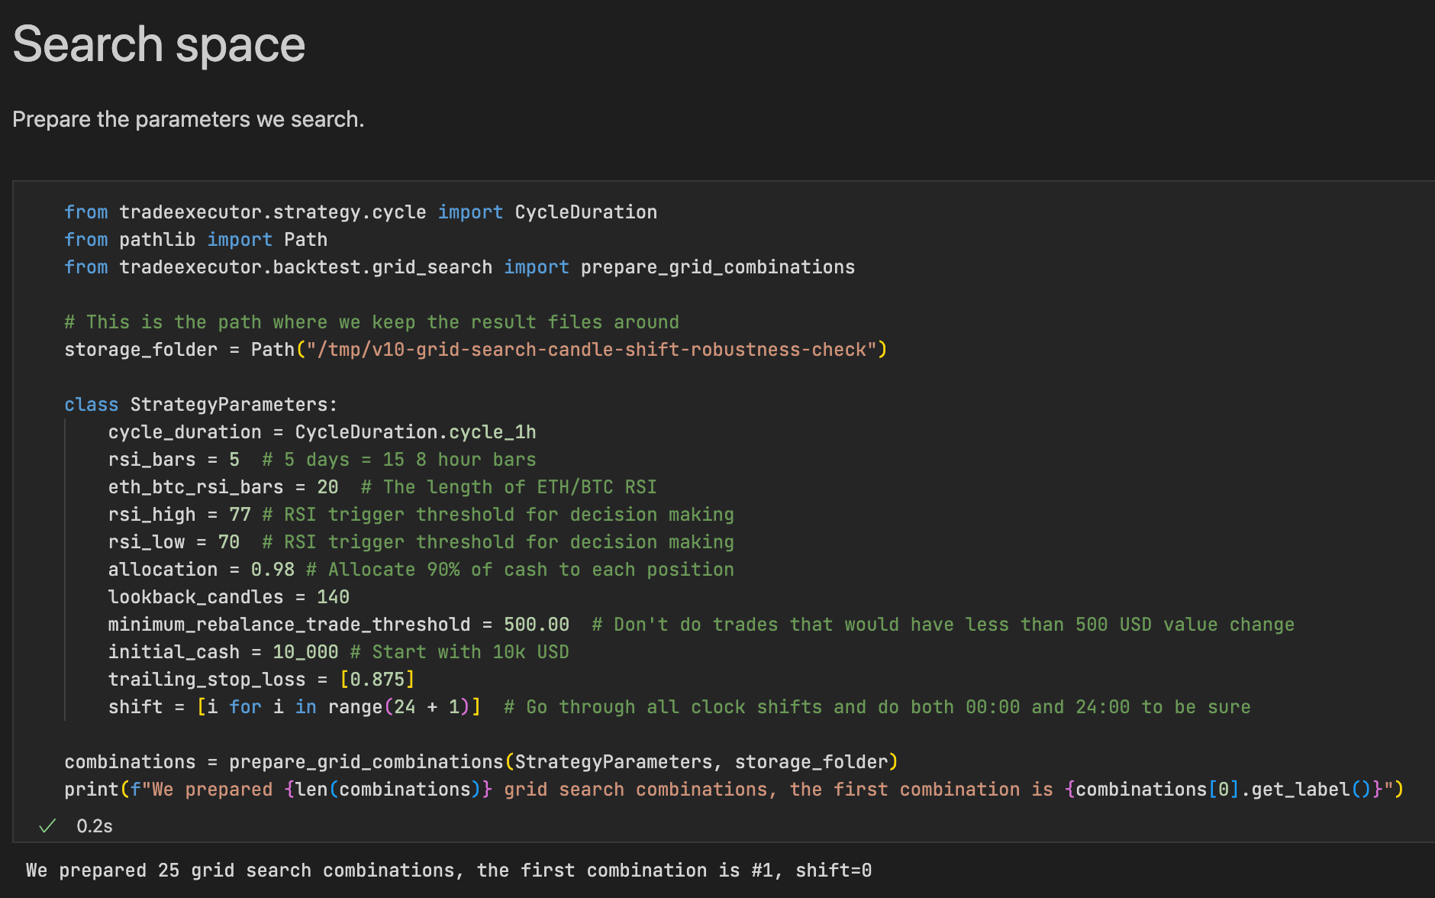
Task: Click the eth_btc_rsi_bars value 20
Action: 327,487
